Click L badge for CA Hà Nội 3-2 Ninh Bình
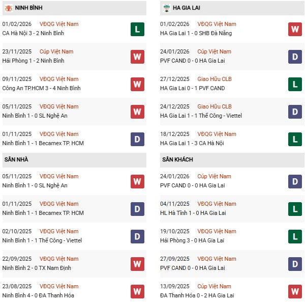305x302 pixels. coord(137,29)
